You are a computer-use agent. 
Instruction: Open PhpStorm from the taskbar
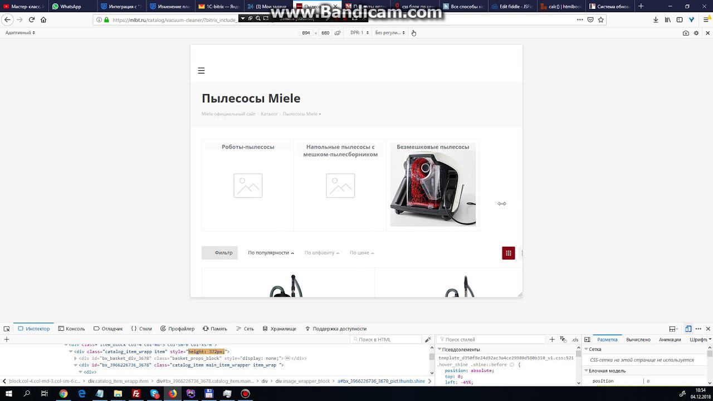pos(191,394)
